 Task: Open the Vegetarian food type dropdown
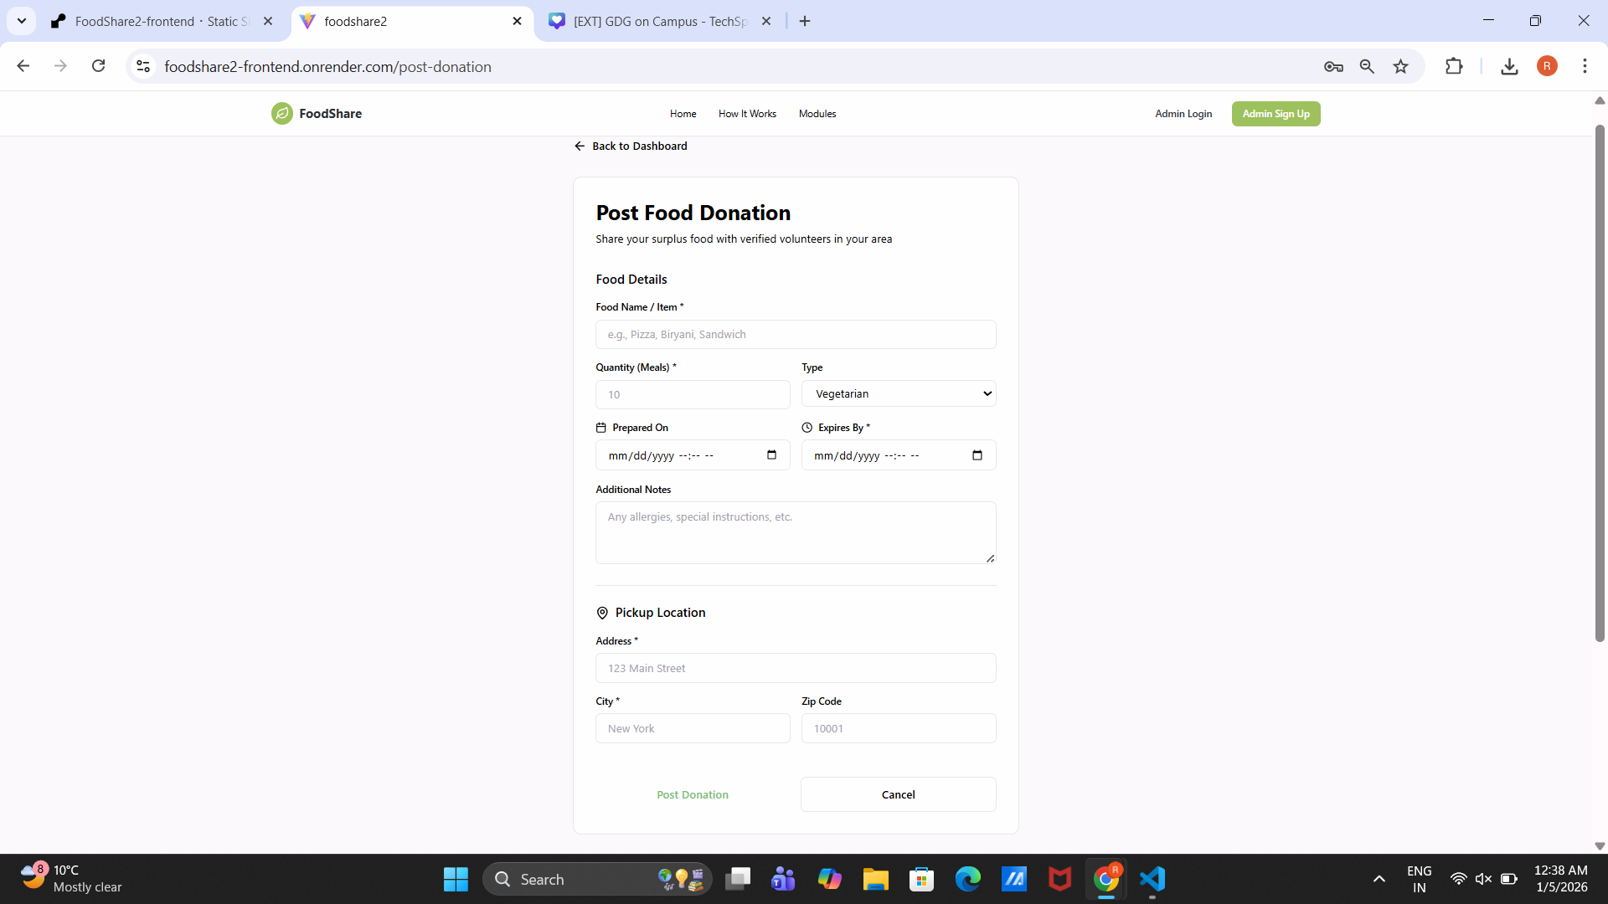[898, 393]
